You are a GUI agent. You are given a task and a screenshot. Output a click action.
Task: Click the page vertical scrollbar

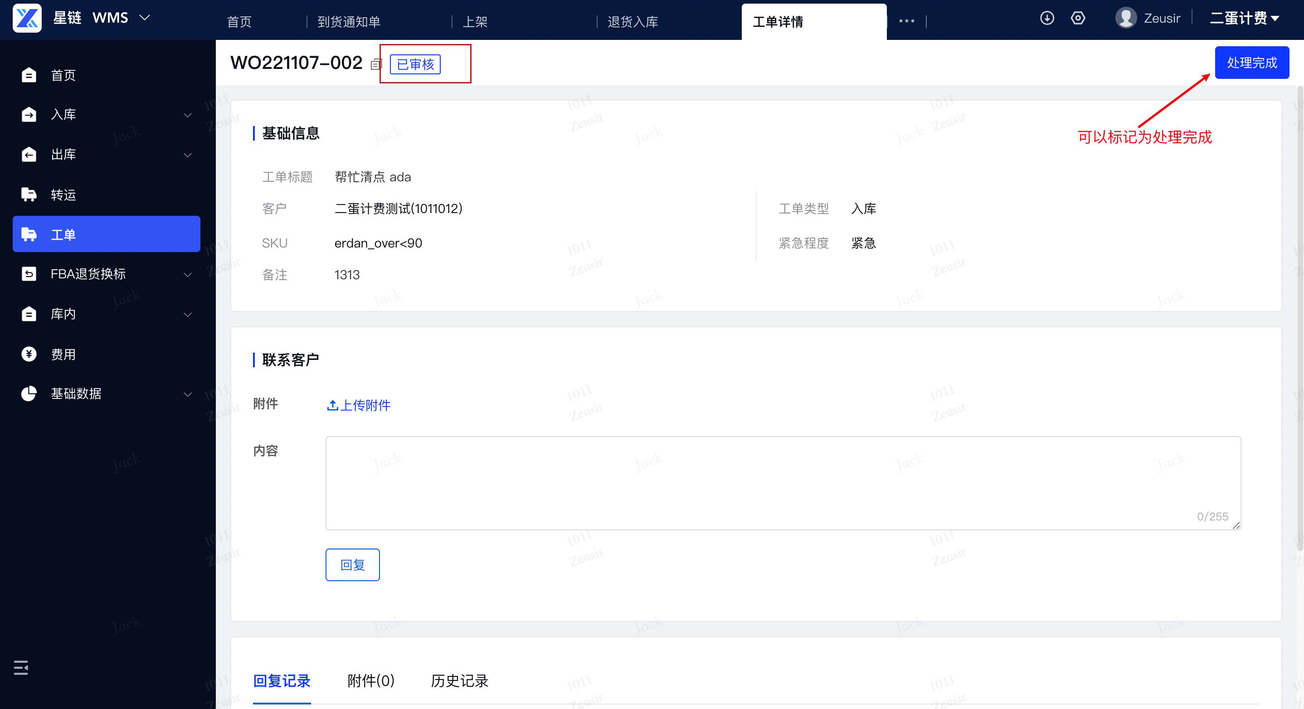pos(1299,319)
